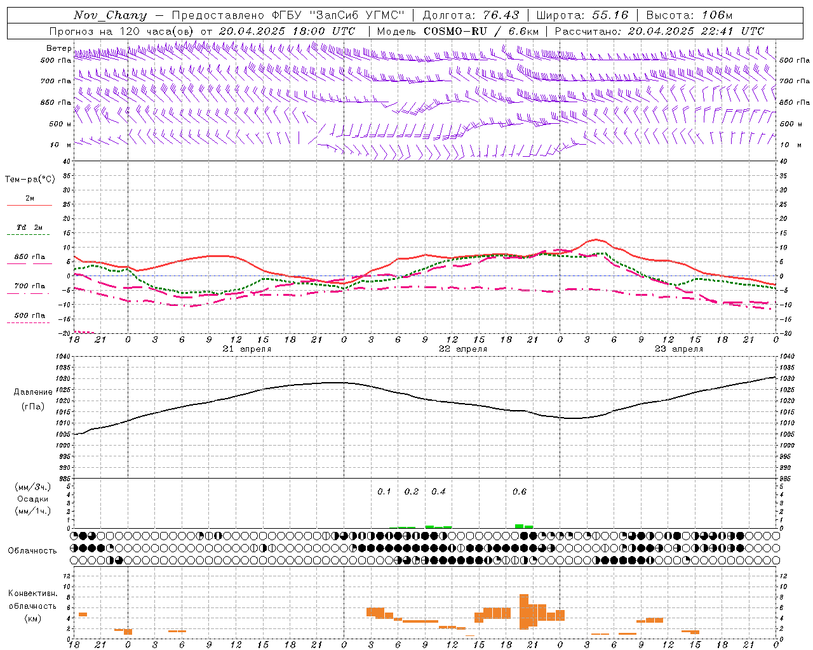Click forecast start "20.04.2025 18:00 UTC"

click(287, 30)
